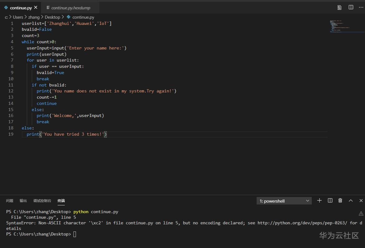The image size is (365, 248).
Task: Select the 问题 (Problems) panel tab
Action: (x=10, y=201)
